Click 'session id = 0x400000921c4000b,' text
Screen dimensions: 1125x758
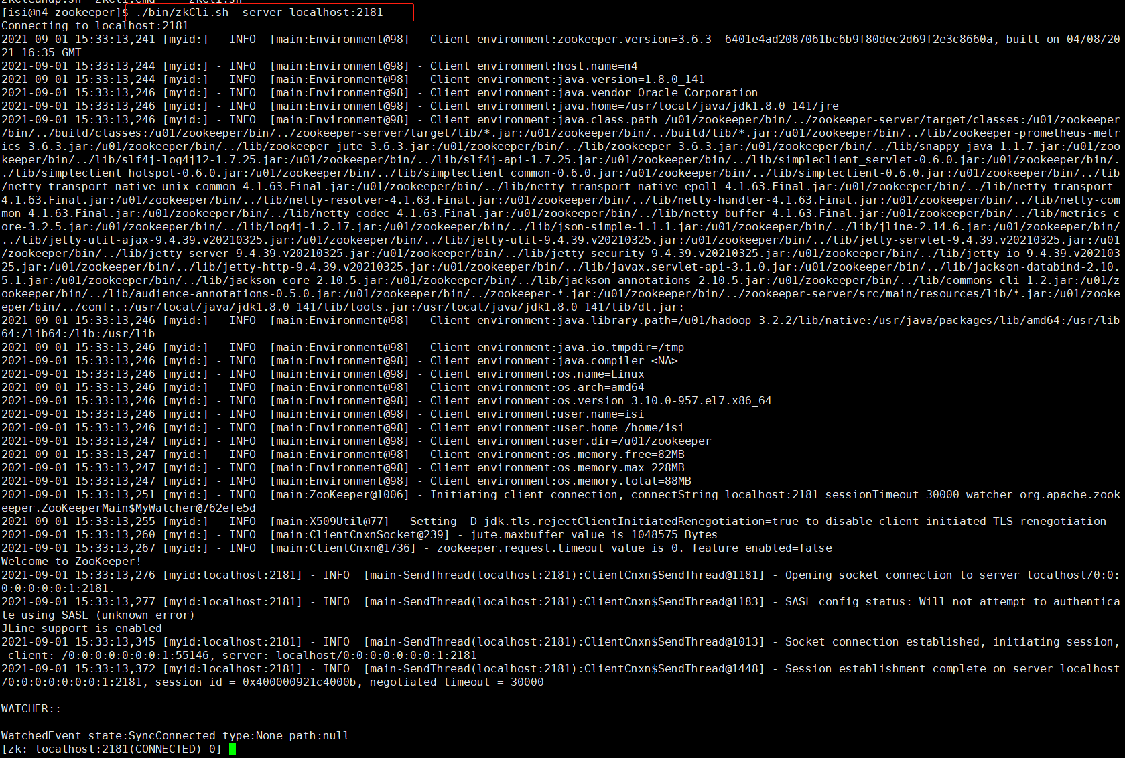click(x=259, y=682)
